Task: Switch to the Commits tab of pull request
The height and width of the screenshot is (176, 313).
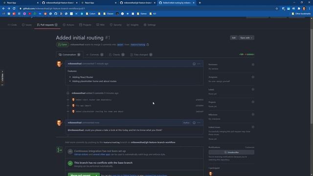Action: pos(95,55)
